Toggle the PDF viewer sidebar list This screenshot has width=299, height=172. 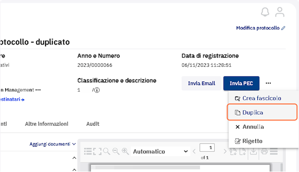(88, 152)
